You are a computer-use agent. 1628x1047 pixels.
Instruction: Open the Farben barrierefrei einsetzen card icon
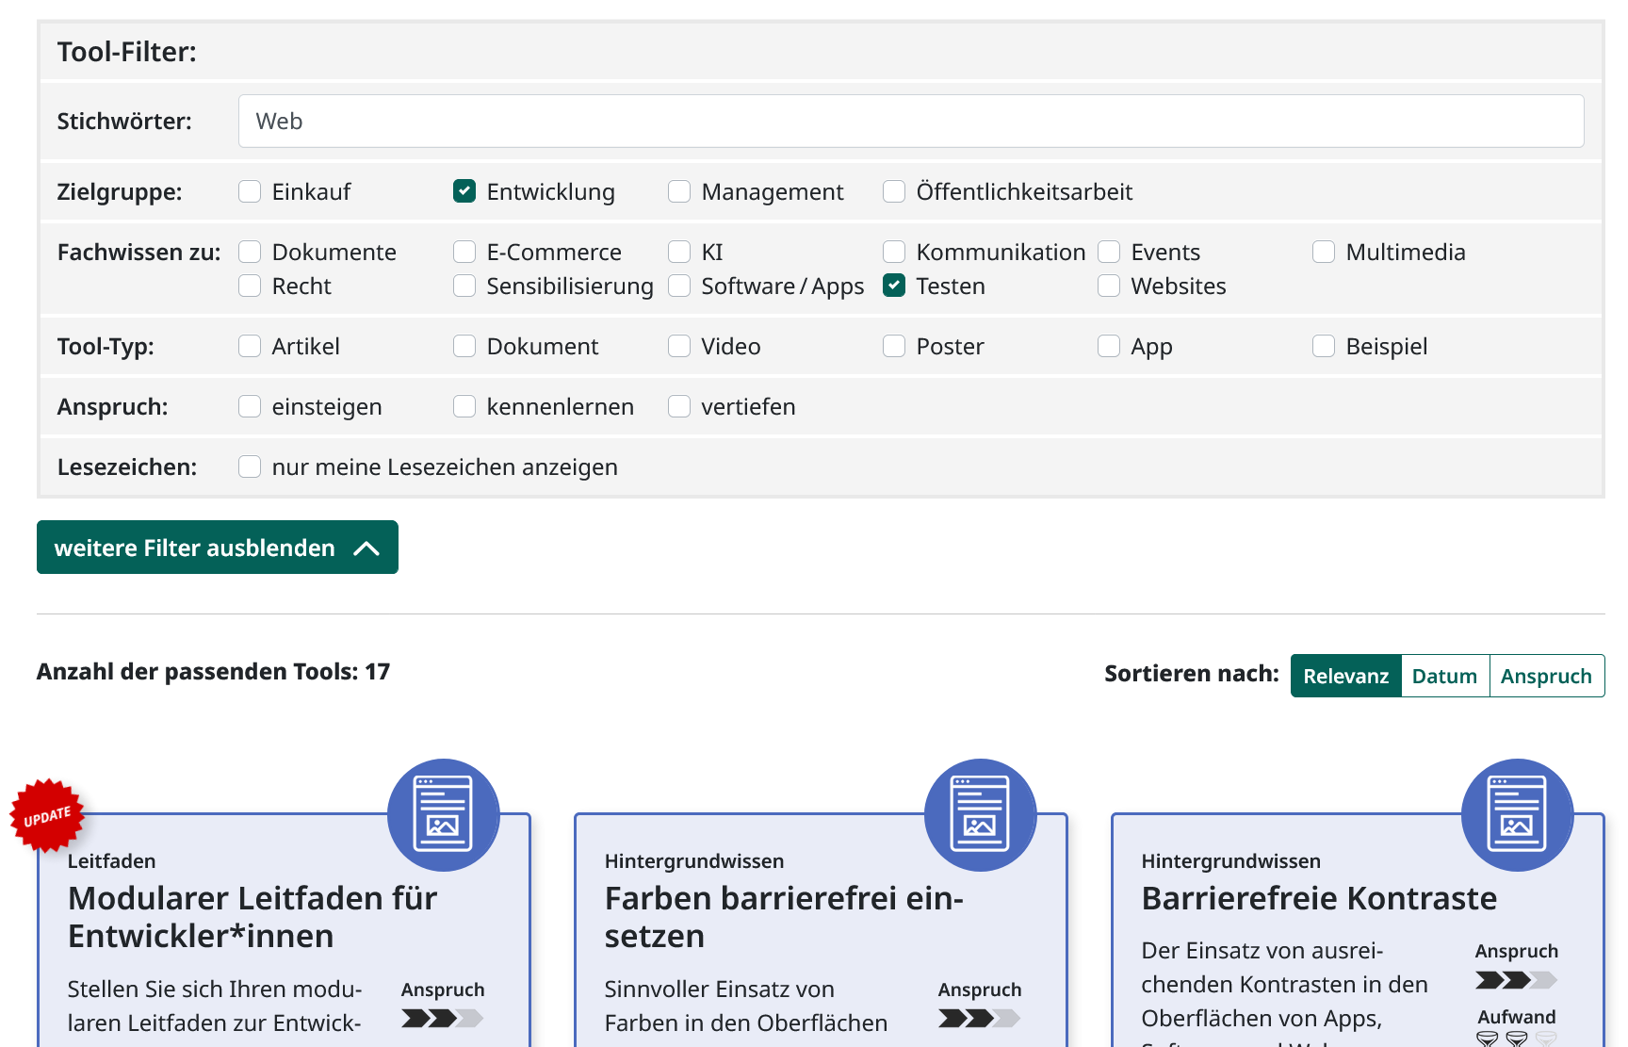(980, 815)
